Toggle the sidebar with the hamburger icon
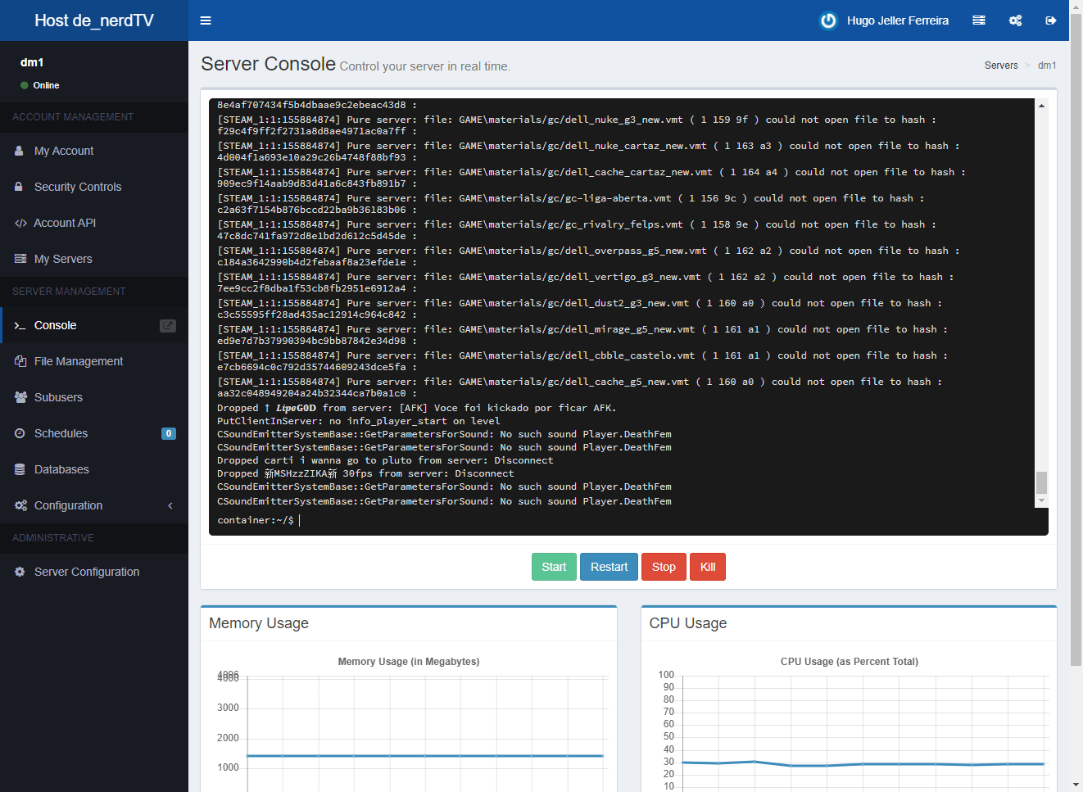1083x792 pixels. click(x=206, y=20)
